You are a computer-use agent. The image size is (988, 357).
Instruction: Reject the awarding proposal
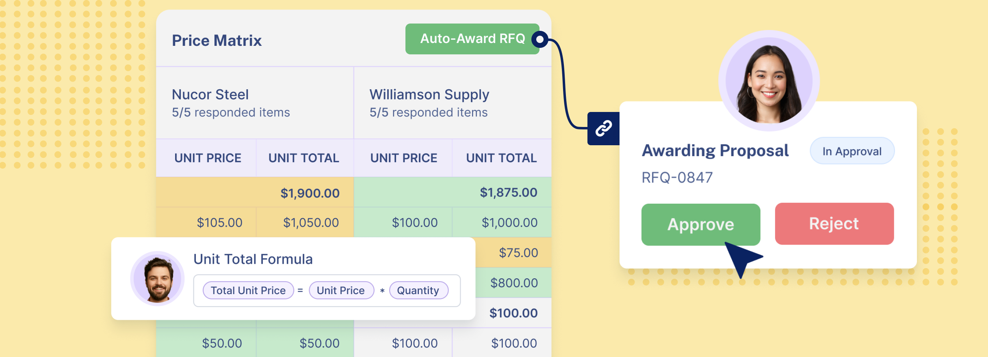pos(834,224)
